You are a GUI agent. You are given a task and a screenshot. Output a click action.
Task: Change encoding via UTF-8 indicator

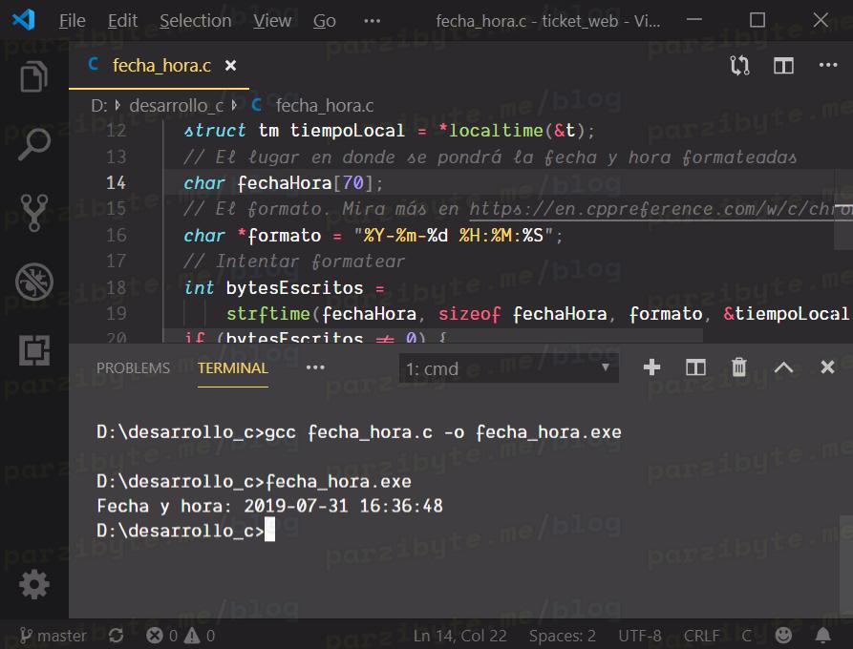[640, 636]
